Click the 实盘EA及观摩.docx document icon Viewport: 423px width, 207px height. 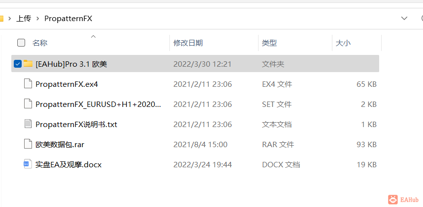pos(28,164)
